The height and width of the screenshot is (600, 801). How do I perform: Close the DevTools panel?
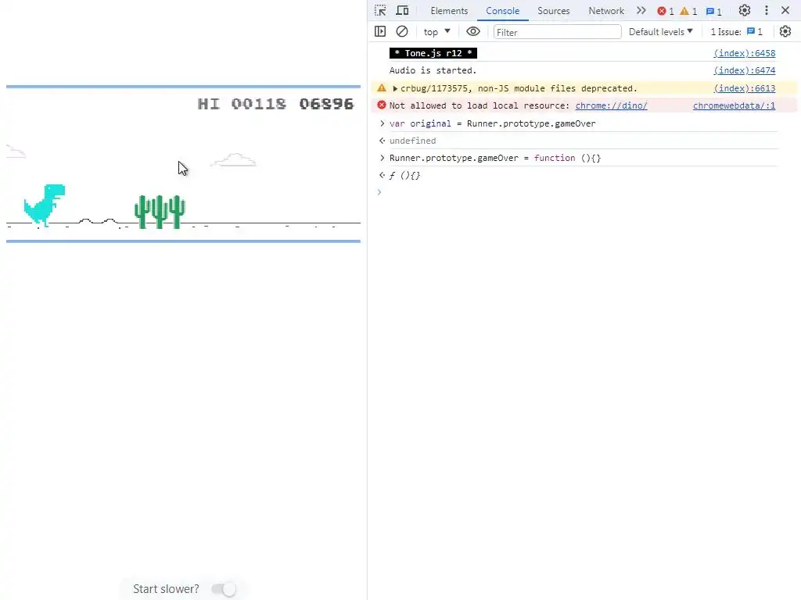[x=785, y=10]
